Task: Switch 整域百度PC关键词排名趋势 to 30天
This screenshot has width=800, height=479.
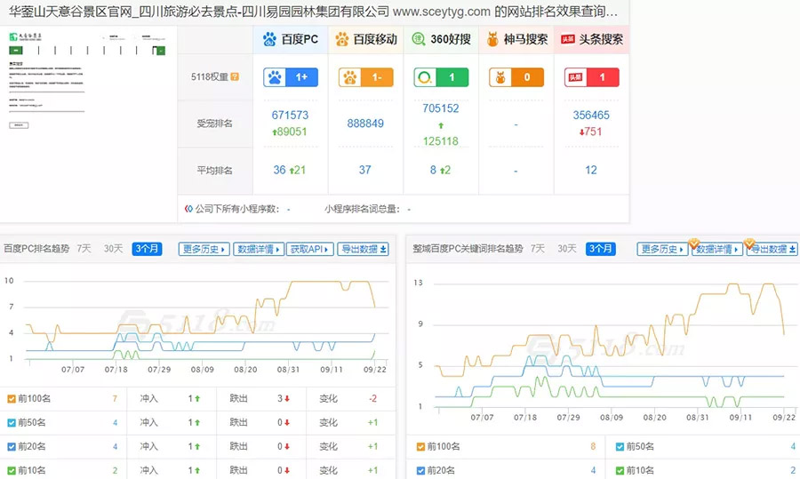Action: (x=567, y=249)
